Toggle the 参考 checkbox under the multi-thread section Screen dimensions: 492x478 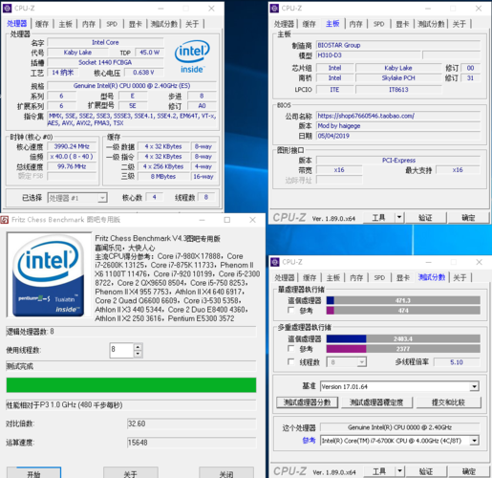290,348
